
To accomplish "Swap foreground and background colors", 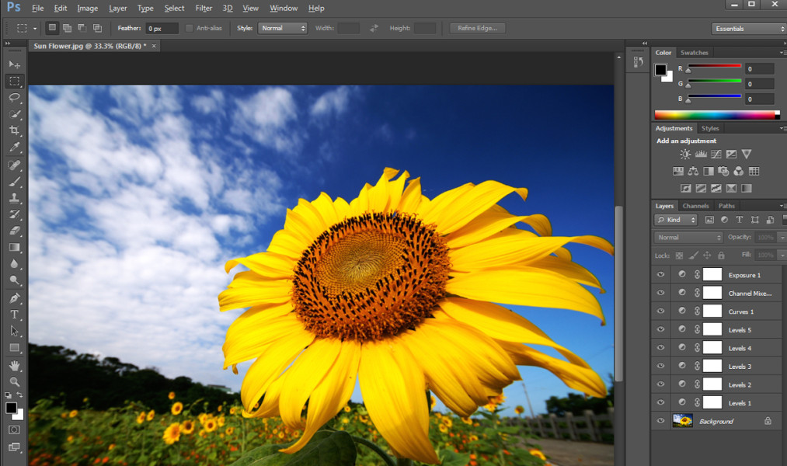I will [x=19, y=395].
